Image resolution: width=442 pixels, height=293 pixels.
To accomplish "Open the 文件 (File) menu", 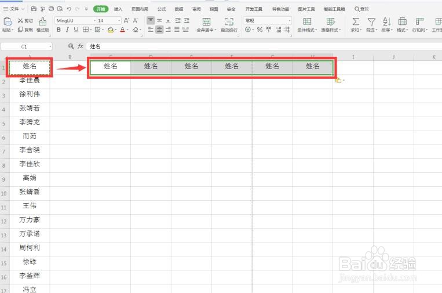I will [x=13, y=9].
